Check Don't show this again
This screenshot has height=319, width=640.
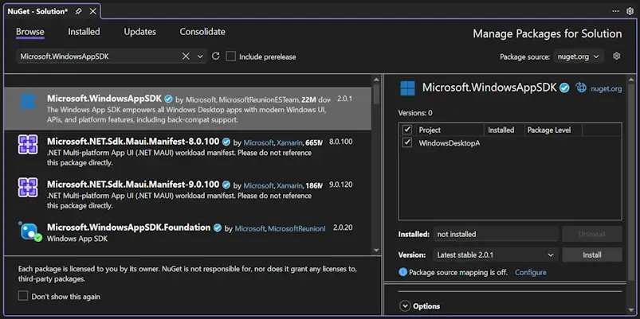coord(23,296)
